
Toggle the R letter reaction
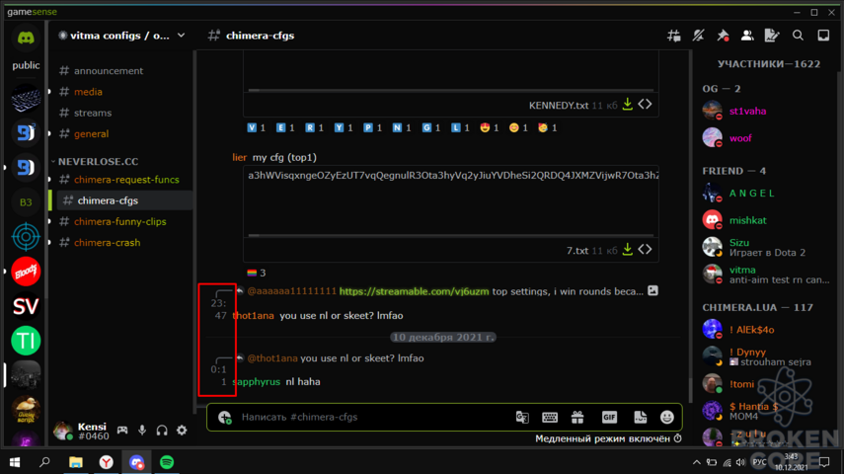tap(314, 127)
